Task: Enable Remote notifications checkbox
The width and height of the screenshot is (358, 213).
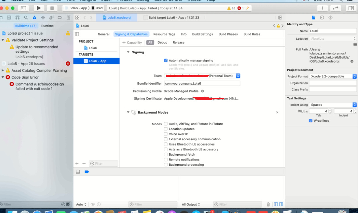Action: [166, 160]
